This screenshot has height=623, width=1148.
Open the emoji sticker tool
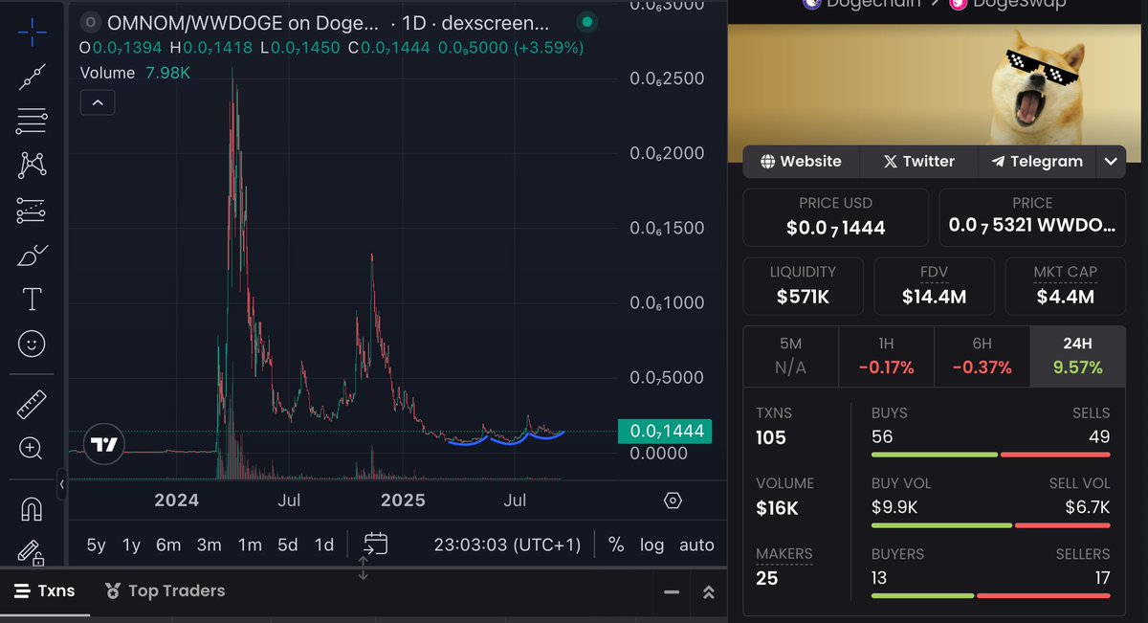tap(31, 343)
